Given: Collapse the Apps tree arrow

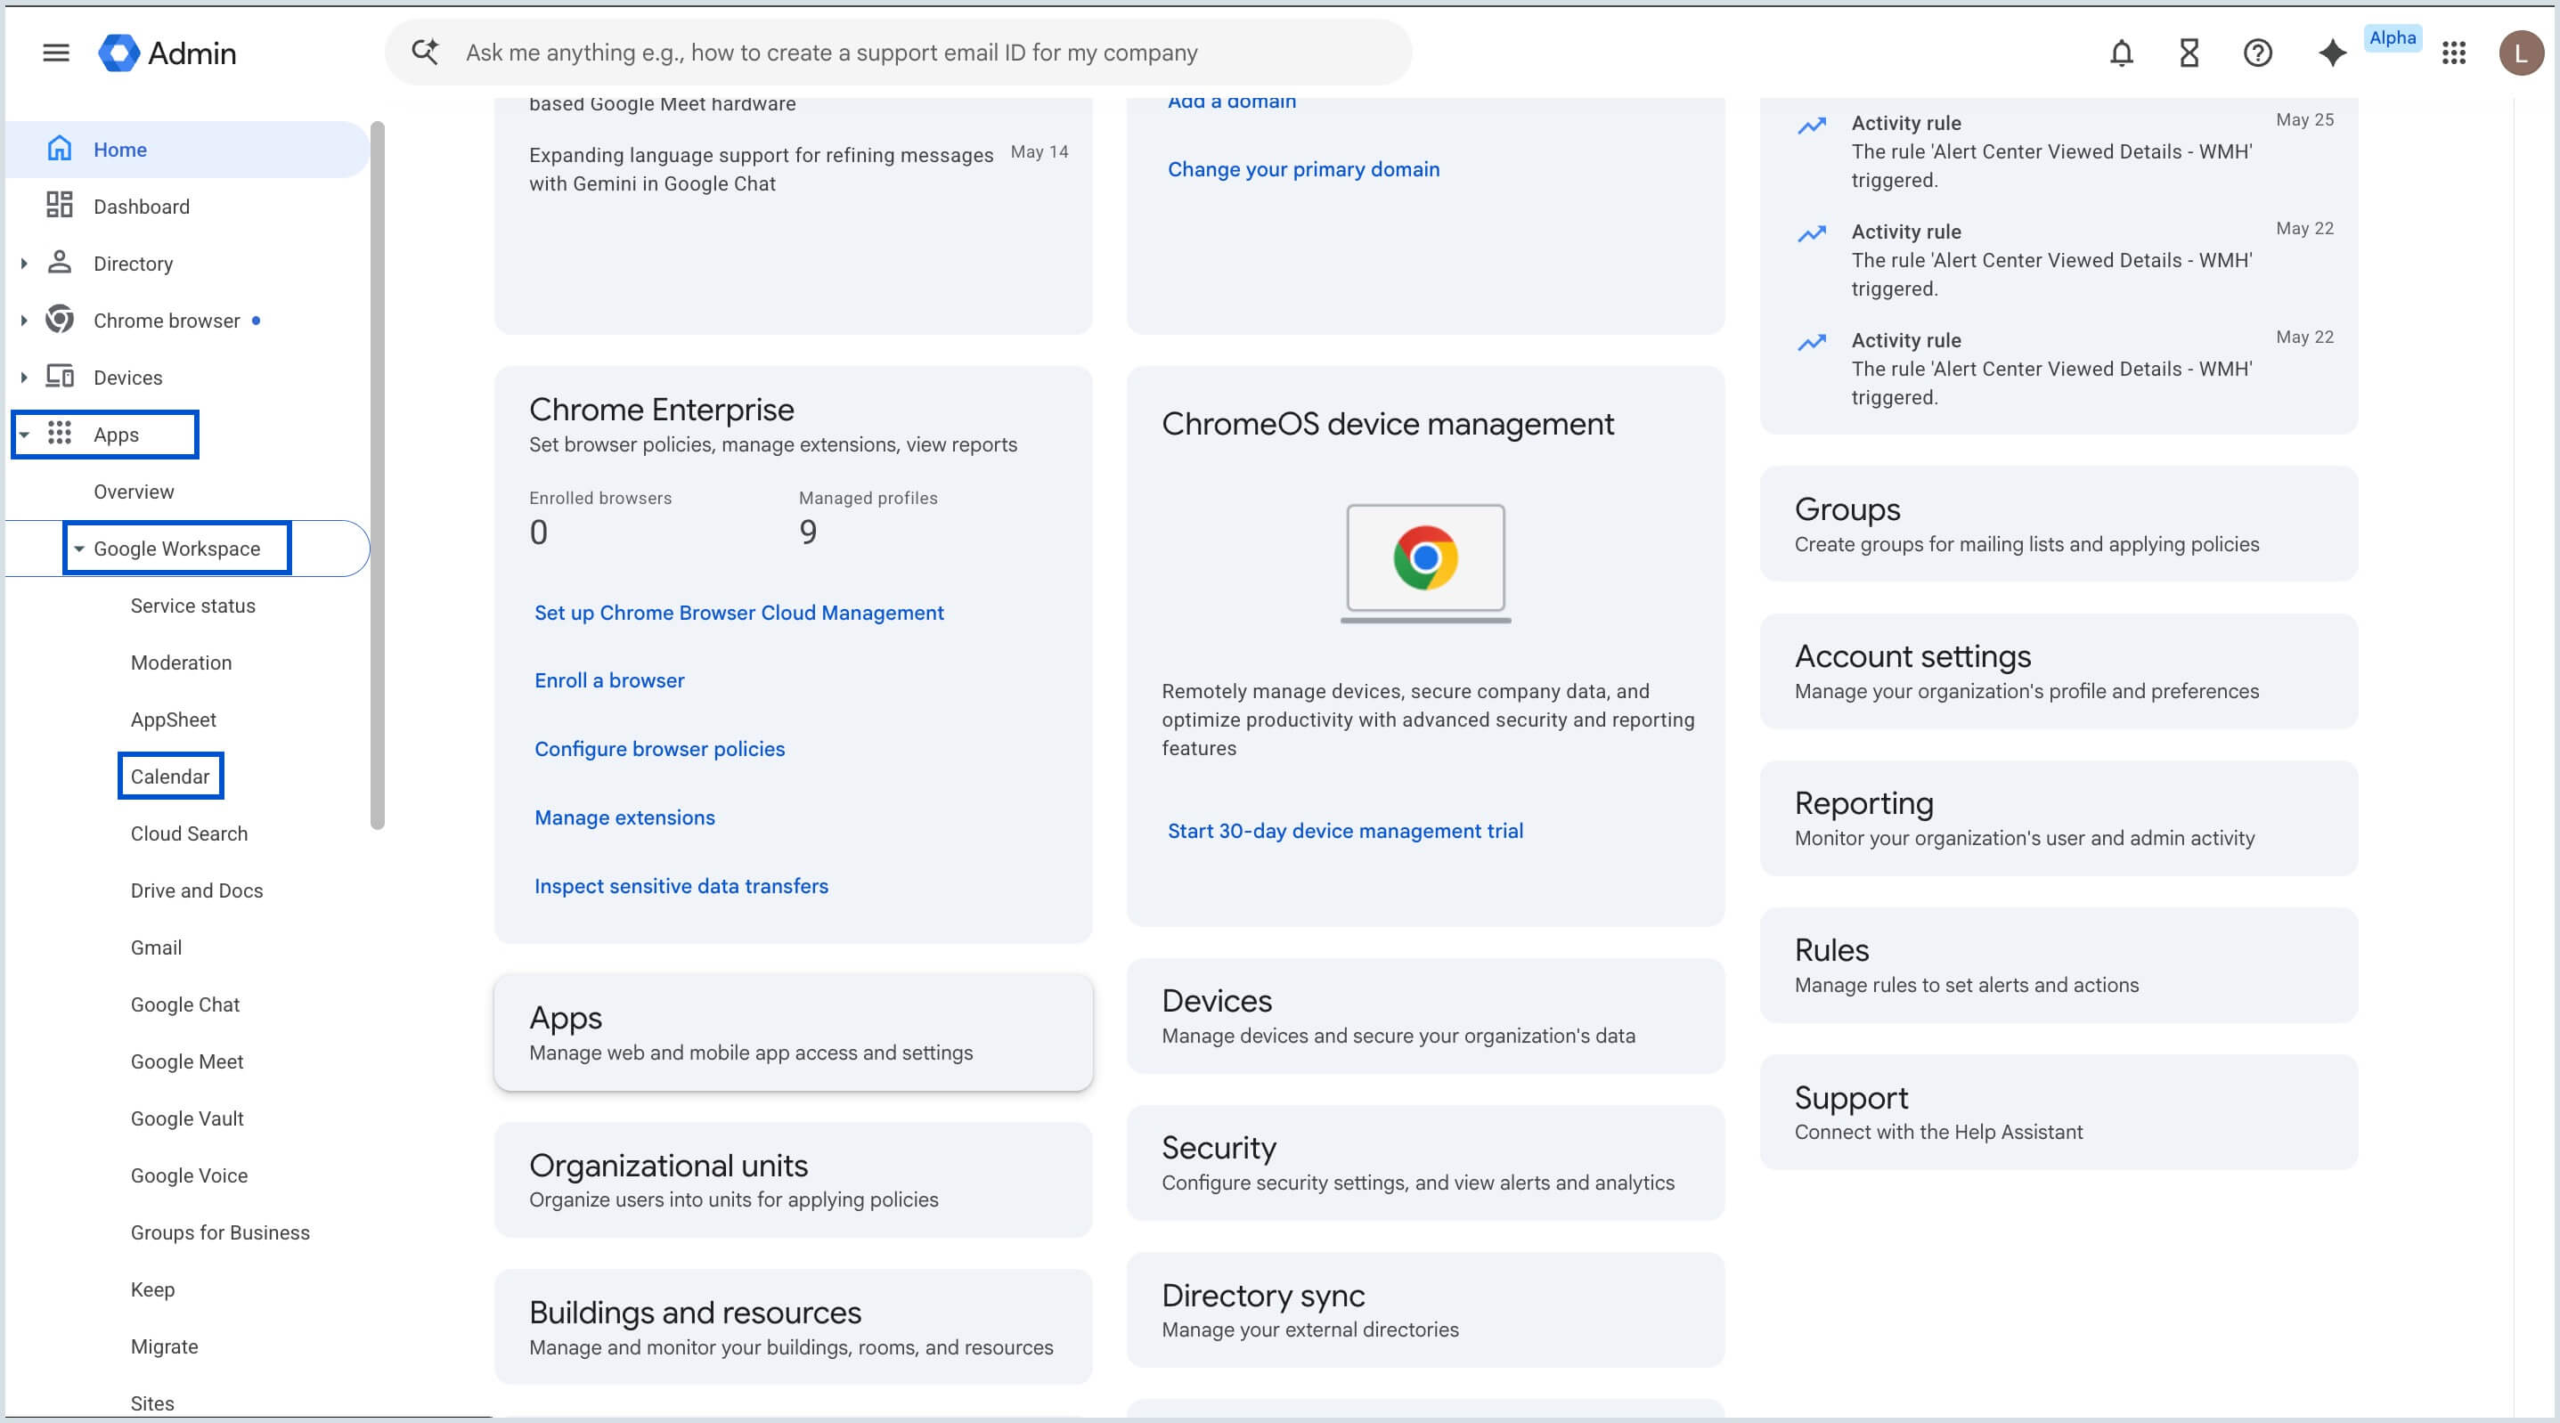Looking at the screenshot, I should pos(24,435).
